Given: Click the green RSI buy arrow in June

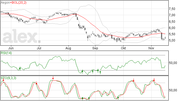Looking at the screenshot, I should (20, 69).
